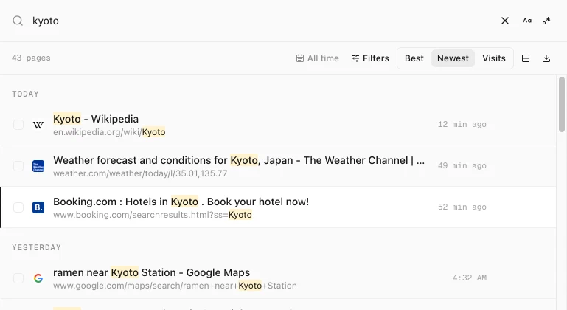
Task: Sort results by Best
Action: click(x=414, y=58)
